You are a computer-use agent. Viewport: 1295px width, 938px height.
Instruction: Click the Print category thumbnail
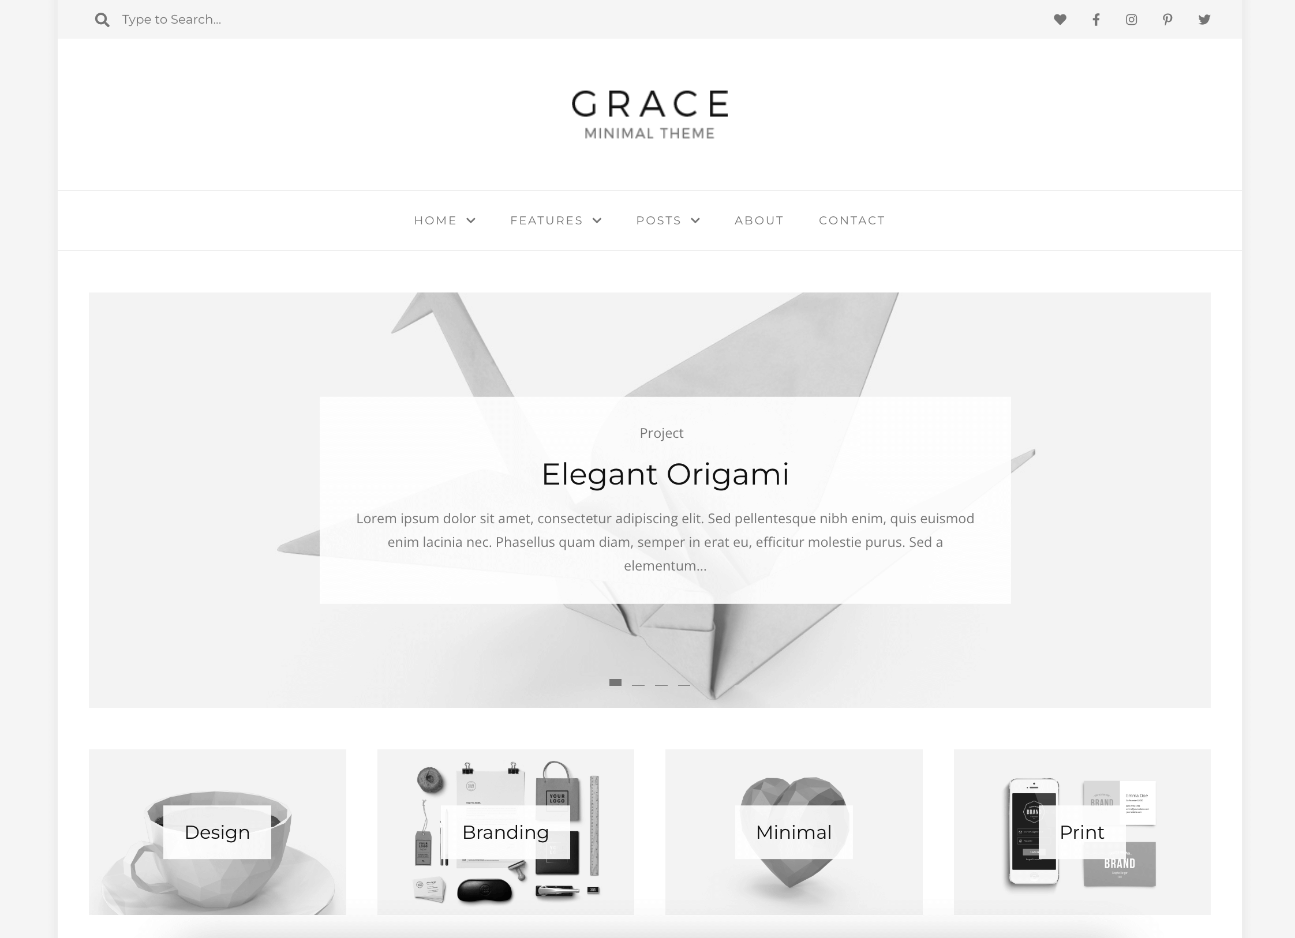(1082, 832)
